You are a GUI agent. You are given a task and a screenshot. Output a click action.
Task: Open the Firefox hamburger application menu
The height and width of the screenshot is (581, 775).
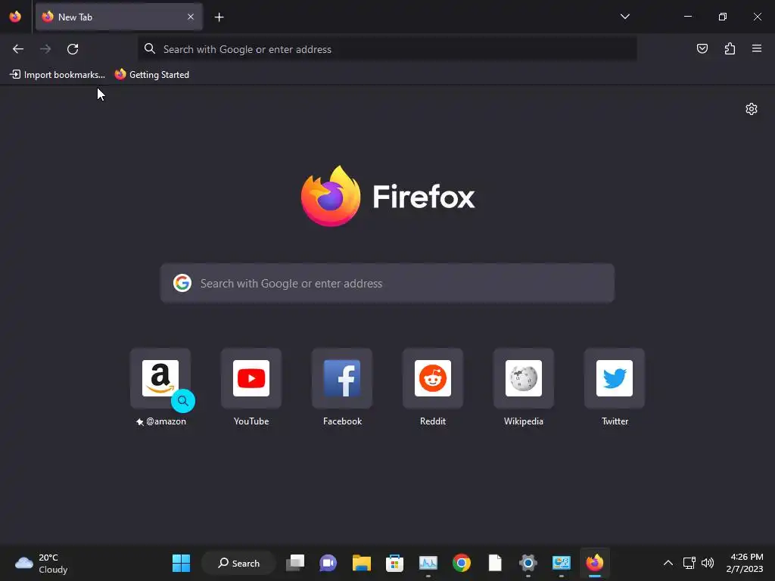[757, 48]
